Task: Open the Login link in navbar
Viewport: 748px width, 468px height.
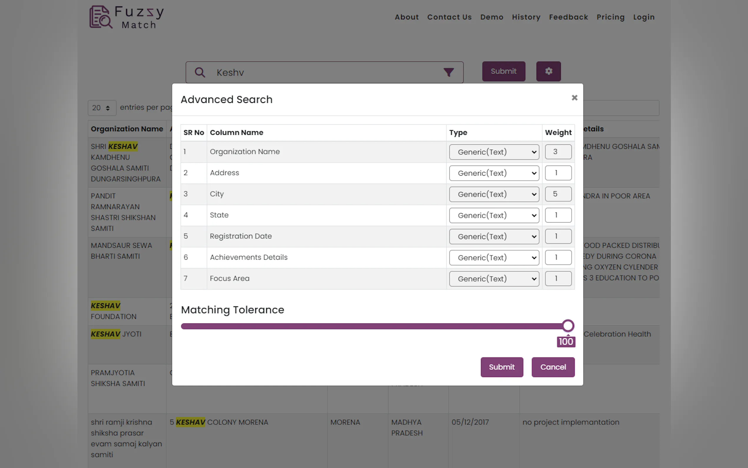Action: coord(643,17)
